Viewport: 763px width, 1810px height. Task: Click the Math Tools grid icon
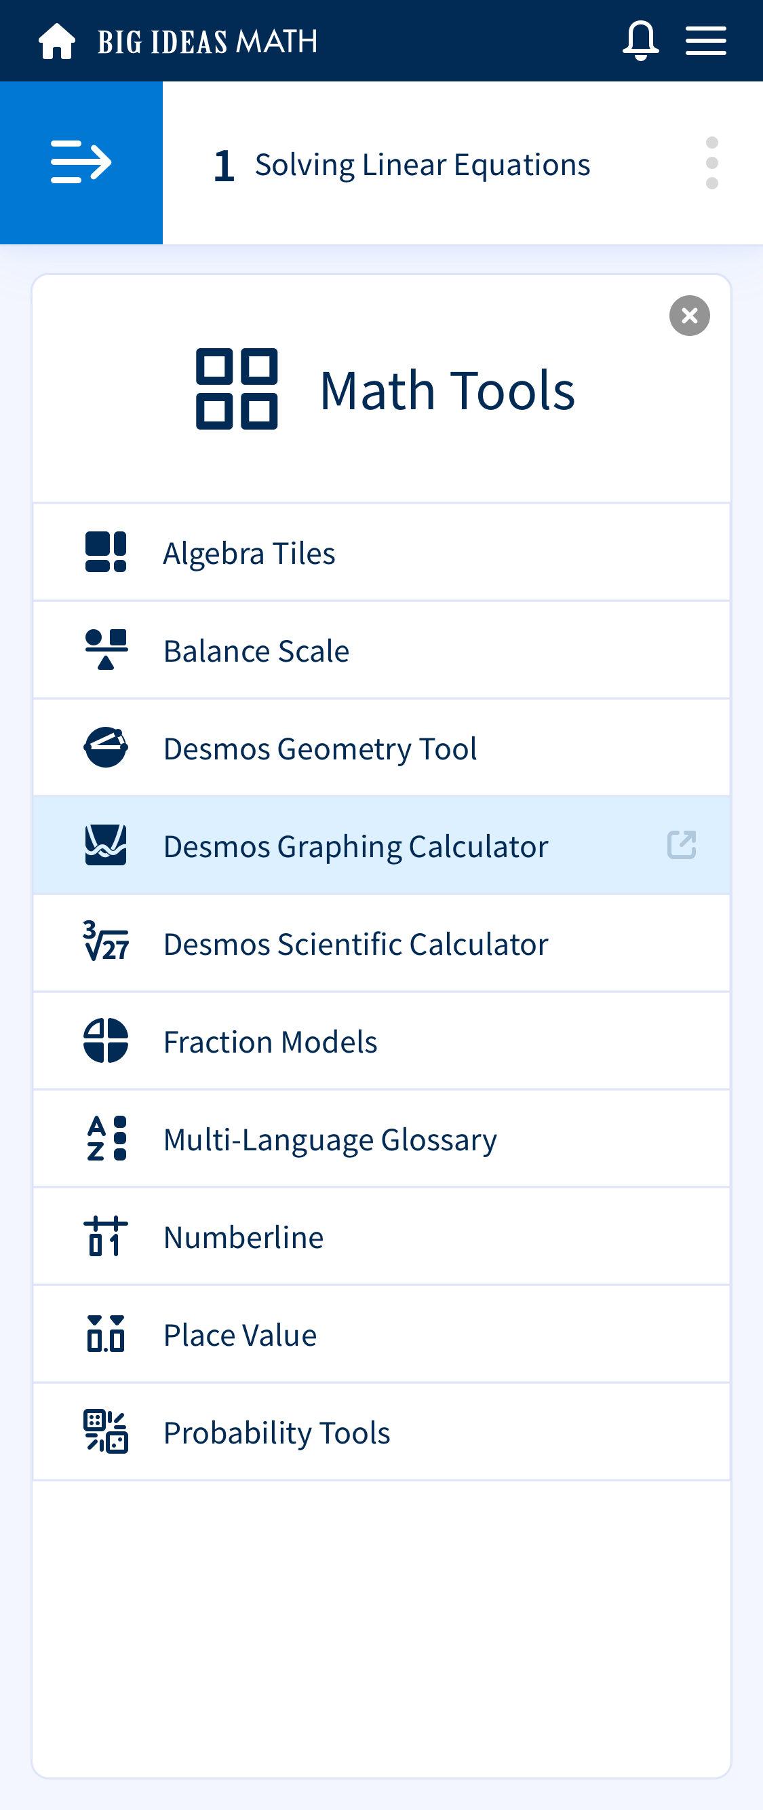point(237,389)
